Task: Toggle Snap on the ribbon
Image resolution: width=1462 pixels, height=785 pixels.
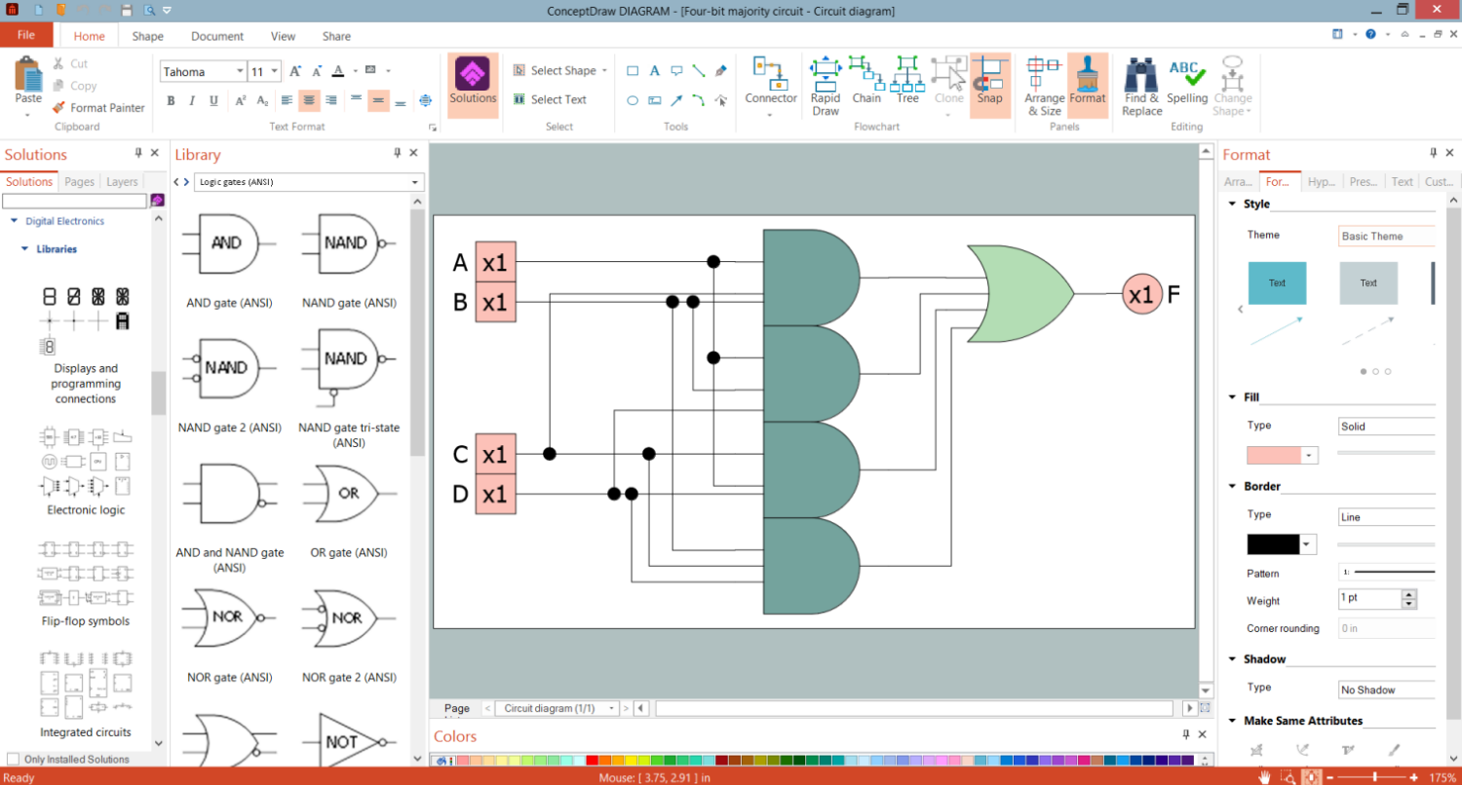Action: (x=989, y=80)
